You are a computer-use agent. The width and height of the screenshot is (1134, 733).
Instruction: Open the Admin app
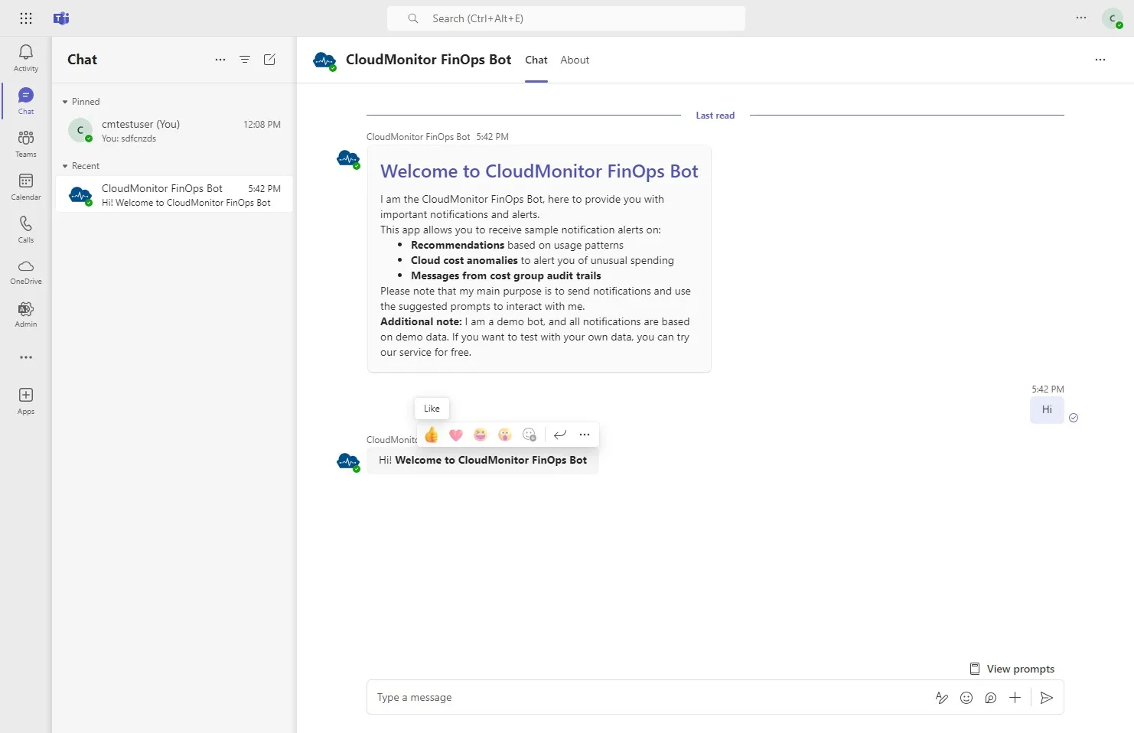[x=26, y=314]
